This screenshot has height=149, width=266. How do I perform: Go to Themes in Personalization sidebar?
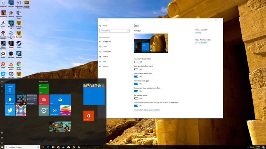(x=105, y=56)
